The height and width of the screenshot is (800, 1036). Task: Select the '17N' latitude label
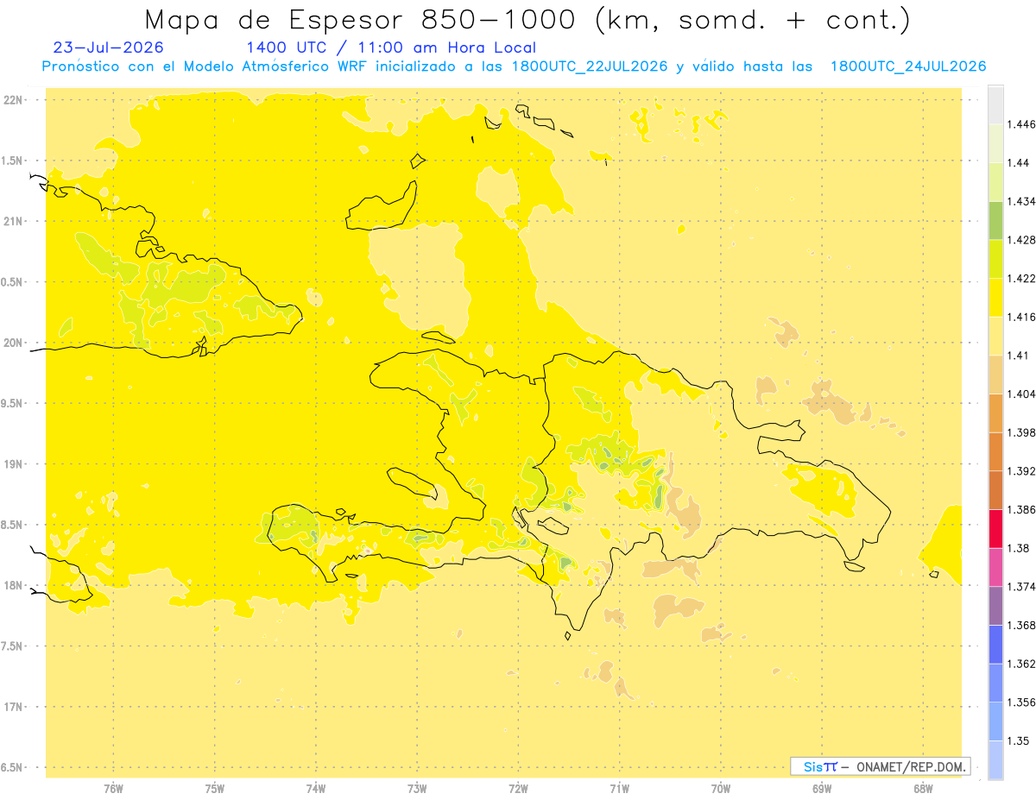[13, 707]
